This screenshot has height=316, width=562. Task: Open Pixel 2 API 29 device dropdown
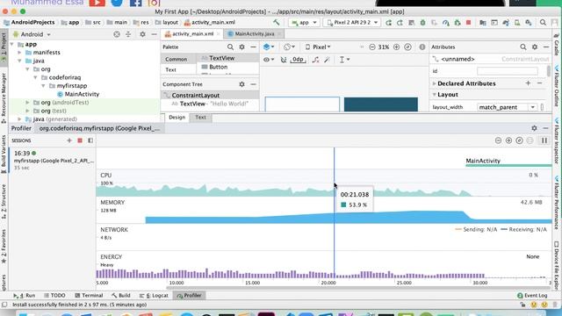tap(351, 23)
